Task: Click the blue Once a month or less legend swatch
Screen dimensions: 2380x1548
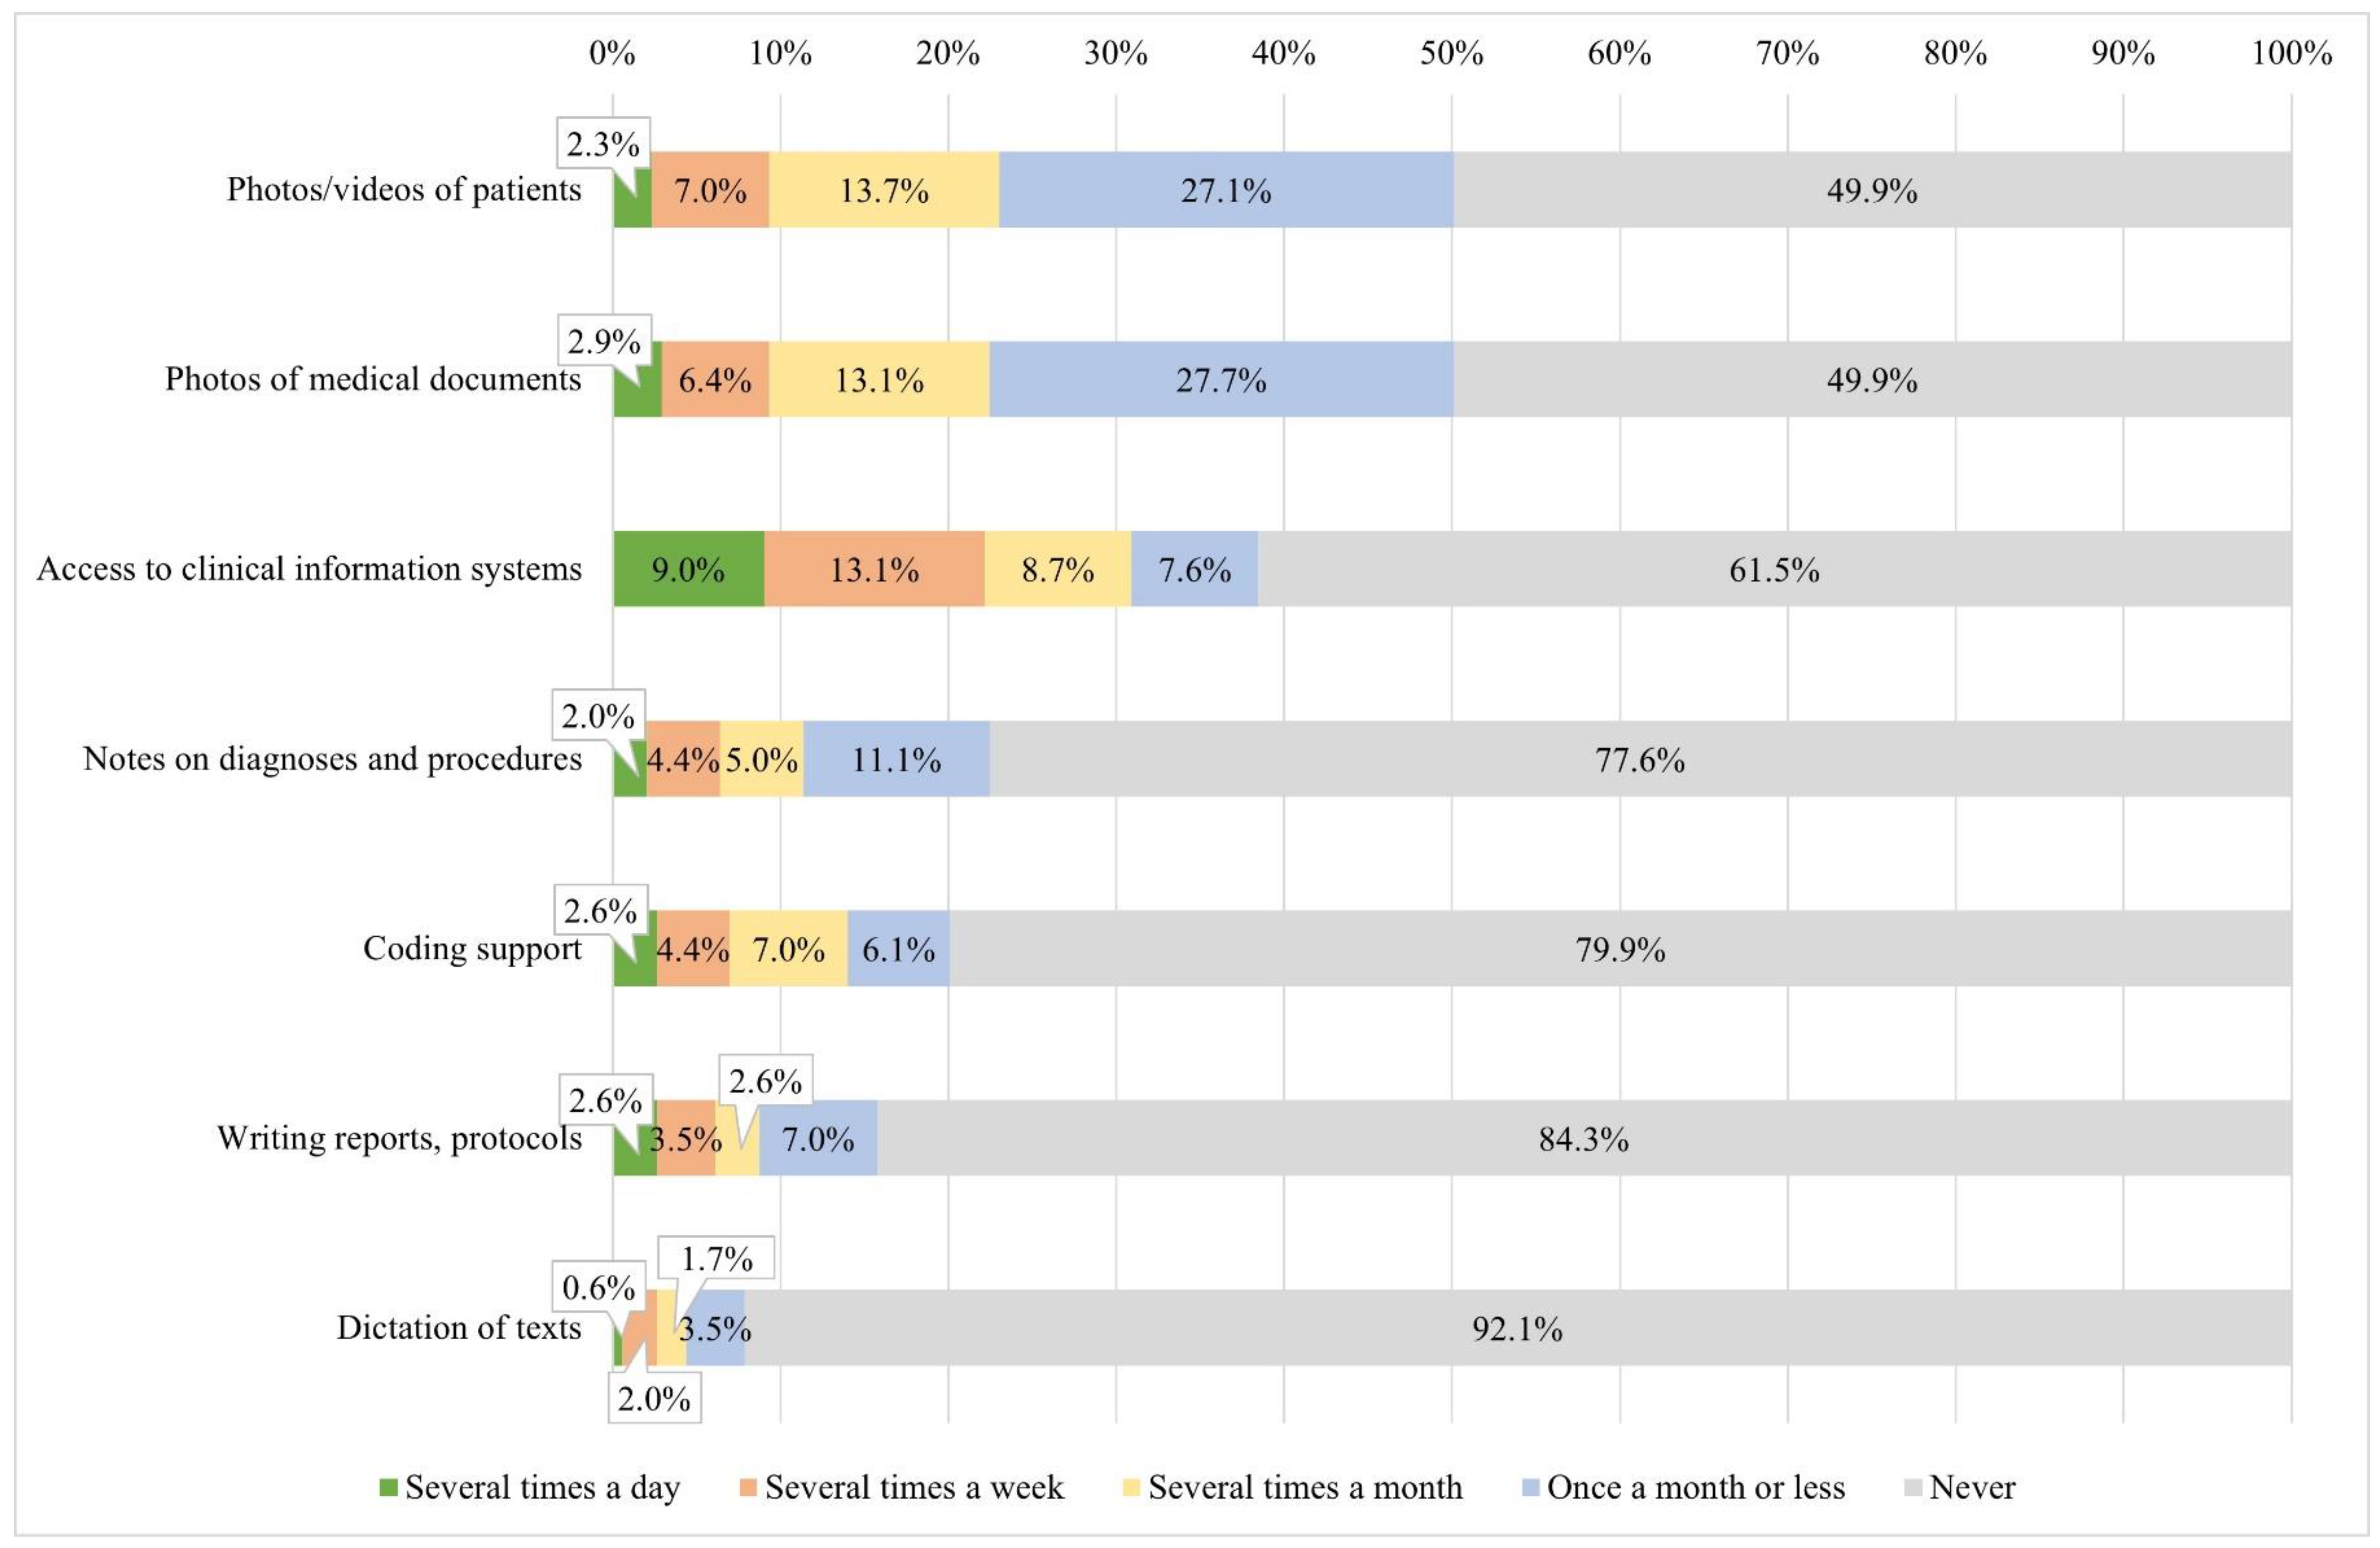Action: tap(1530, 1487)
